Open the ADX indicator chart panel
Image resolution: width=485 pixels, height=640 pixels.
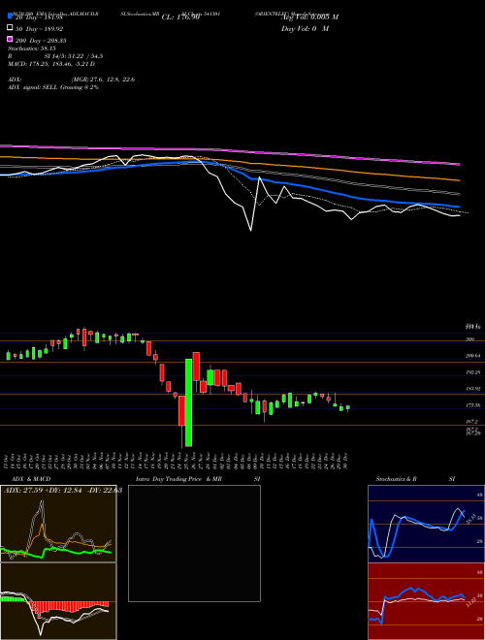(58, 524)
